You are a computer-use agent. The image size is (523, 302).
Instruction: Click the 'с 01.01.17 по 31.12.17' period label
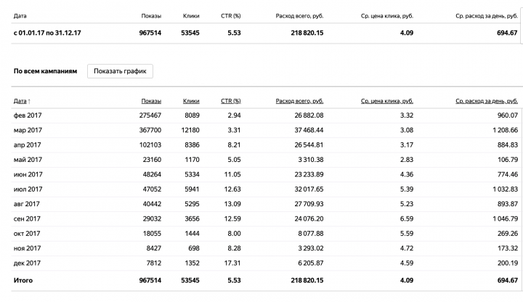pyautogui.click(x=47, y=33)
